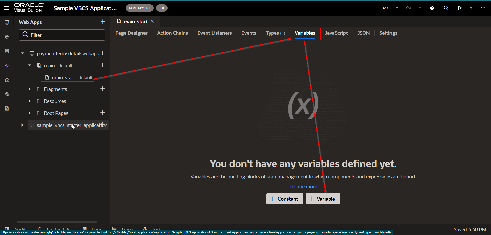This screenshot has height=235, width=491.
Task: Select the Root Pages folder label
Action: tap(56, 113)
